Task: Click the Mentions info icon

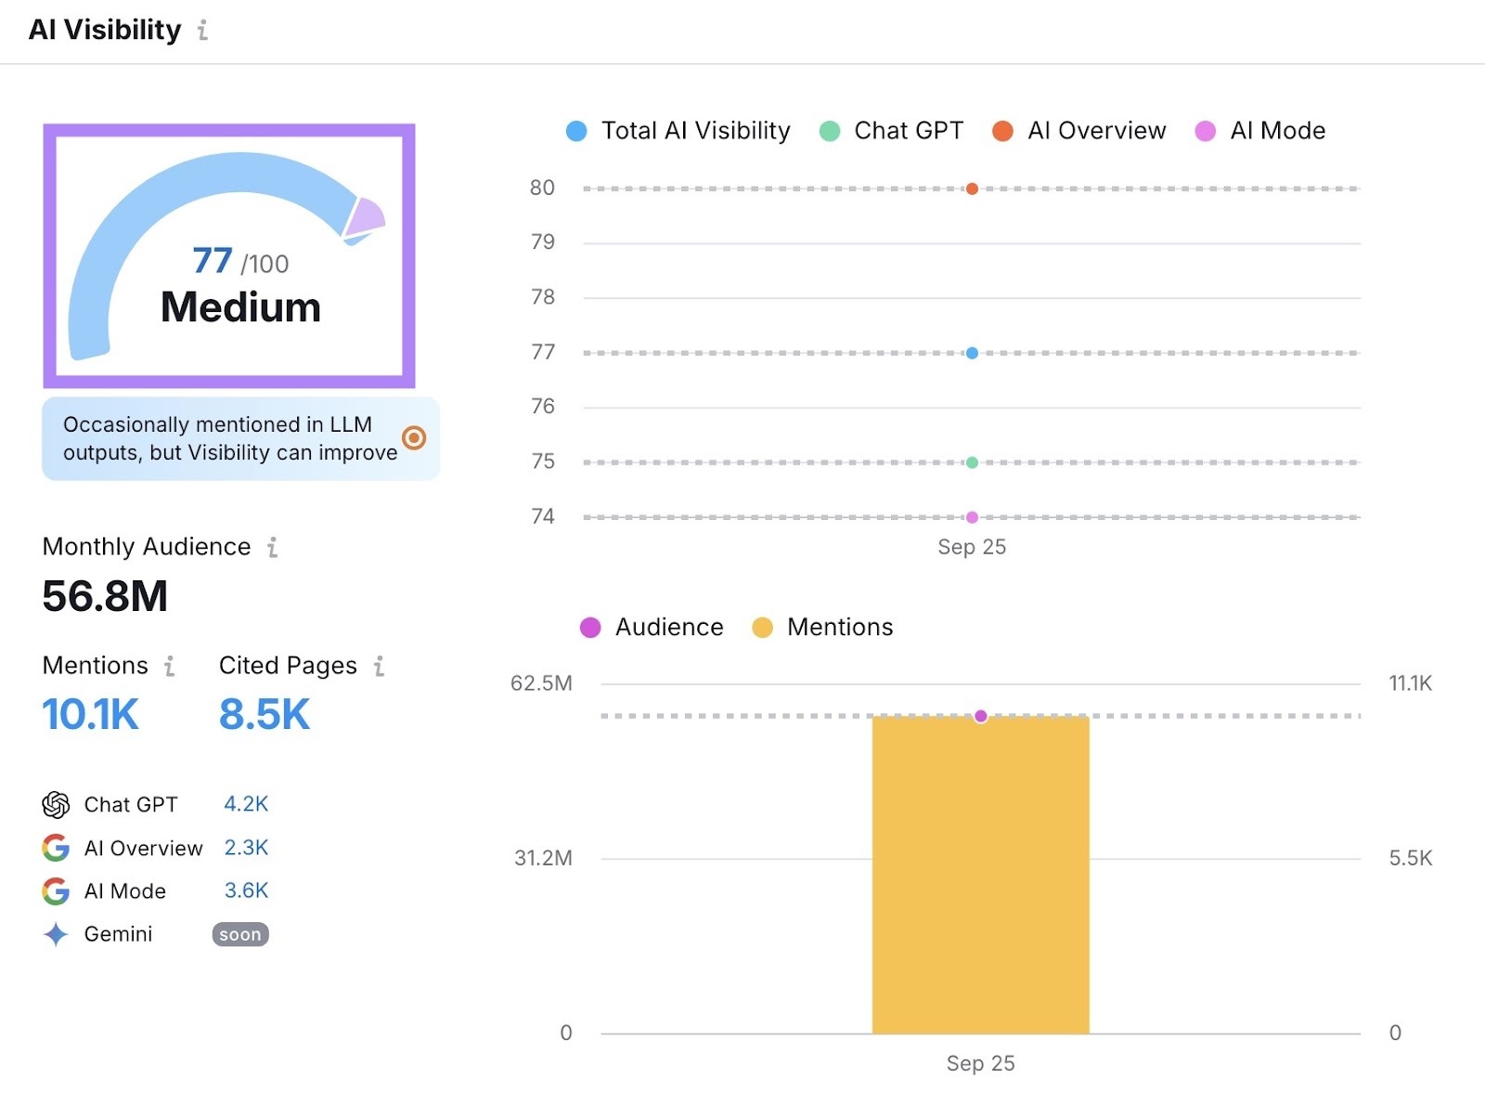Action: point(168,666)
